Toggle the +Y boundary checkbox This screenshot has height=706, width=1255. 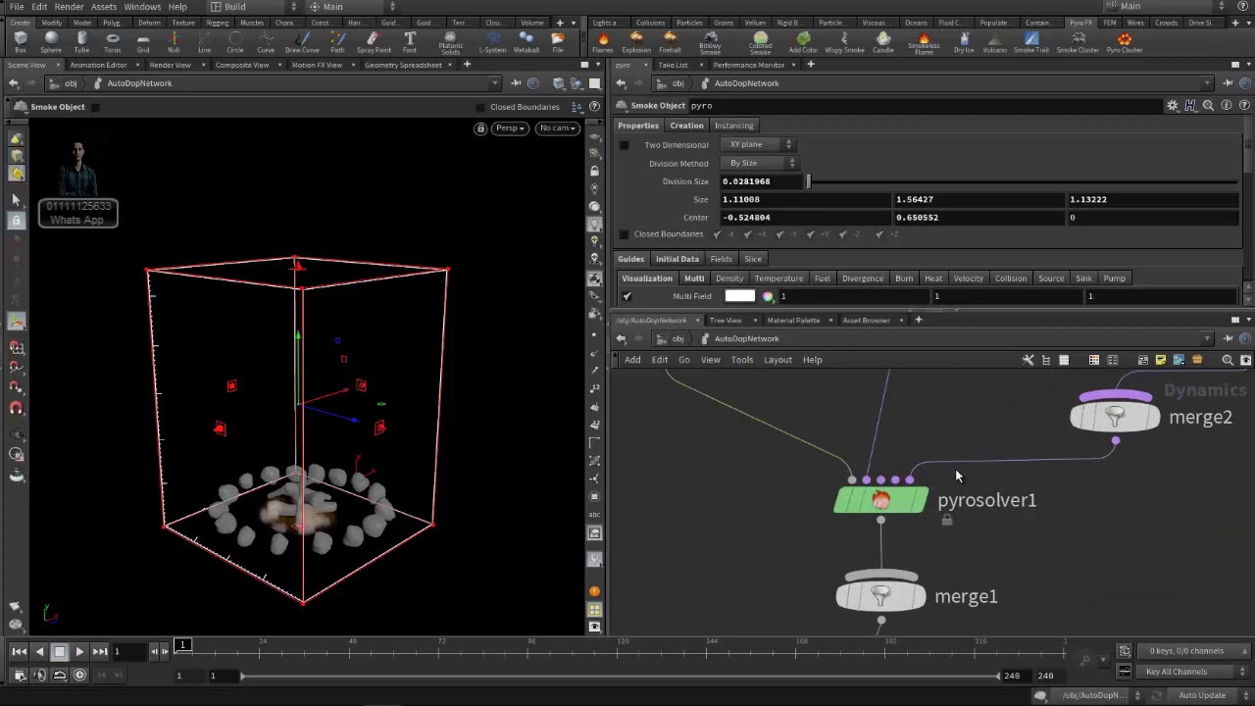click(813, 234)
